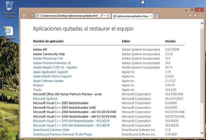206x140 pixels.
Task: Click the vertical scrollbar thumb
Action: [202, 66]
